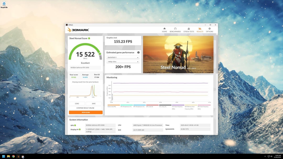The image size is (283, 159).
Task: Click the Your score value 15 522
Action: click(x=73, y=77)
